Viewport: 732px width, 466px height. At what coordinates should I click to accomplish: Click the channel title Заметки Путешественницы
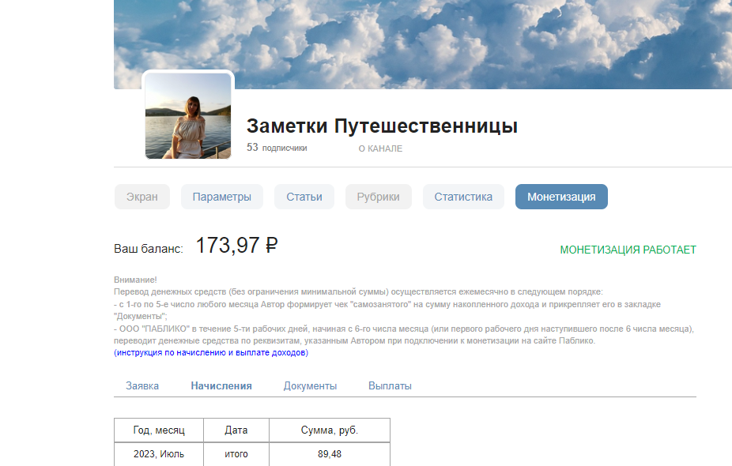[382, 126]
